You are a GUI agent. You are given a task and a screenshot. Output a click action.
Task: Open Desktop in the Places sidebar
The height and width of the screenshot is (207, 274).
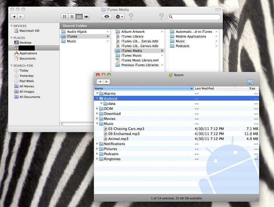coord(25,43)
